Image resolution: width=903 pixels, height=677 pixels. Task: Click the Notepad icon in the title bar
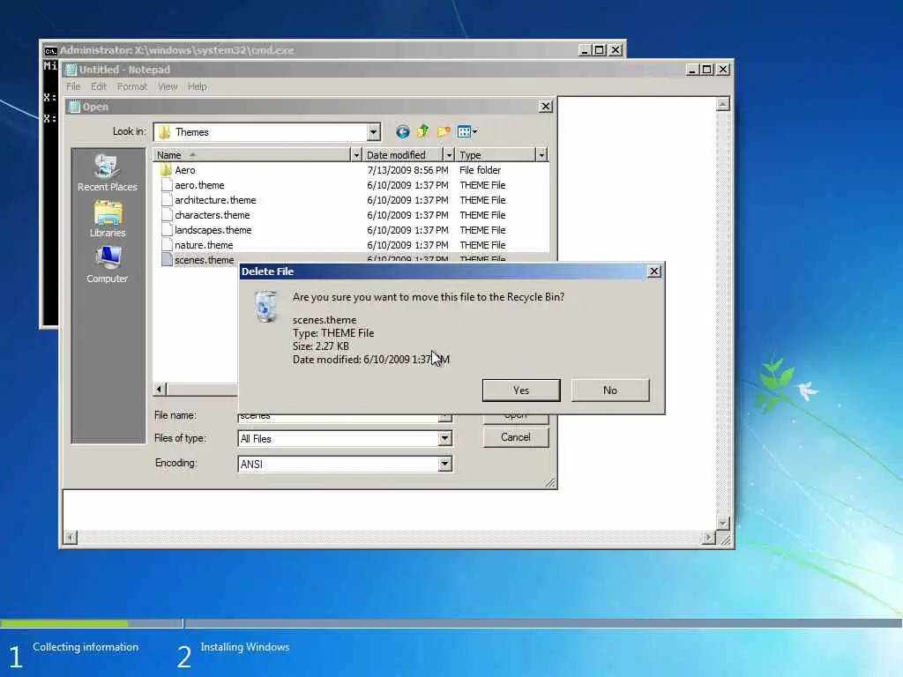(x=71, y=70)
